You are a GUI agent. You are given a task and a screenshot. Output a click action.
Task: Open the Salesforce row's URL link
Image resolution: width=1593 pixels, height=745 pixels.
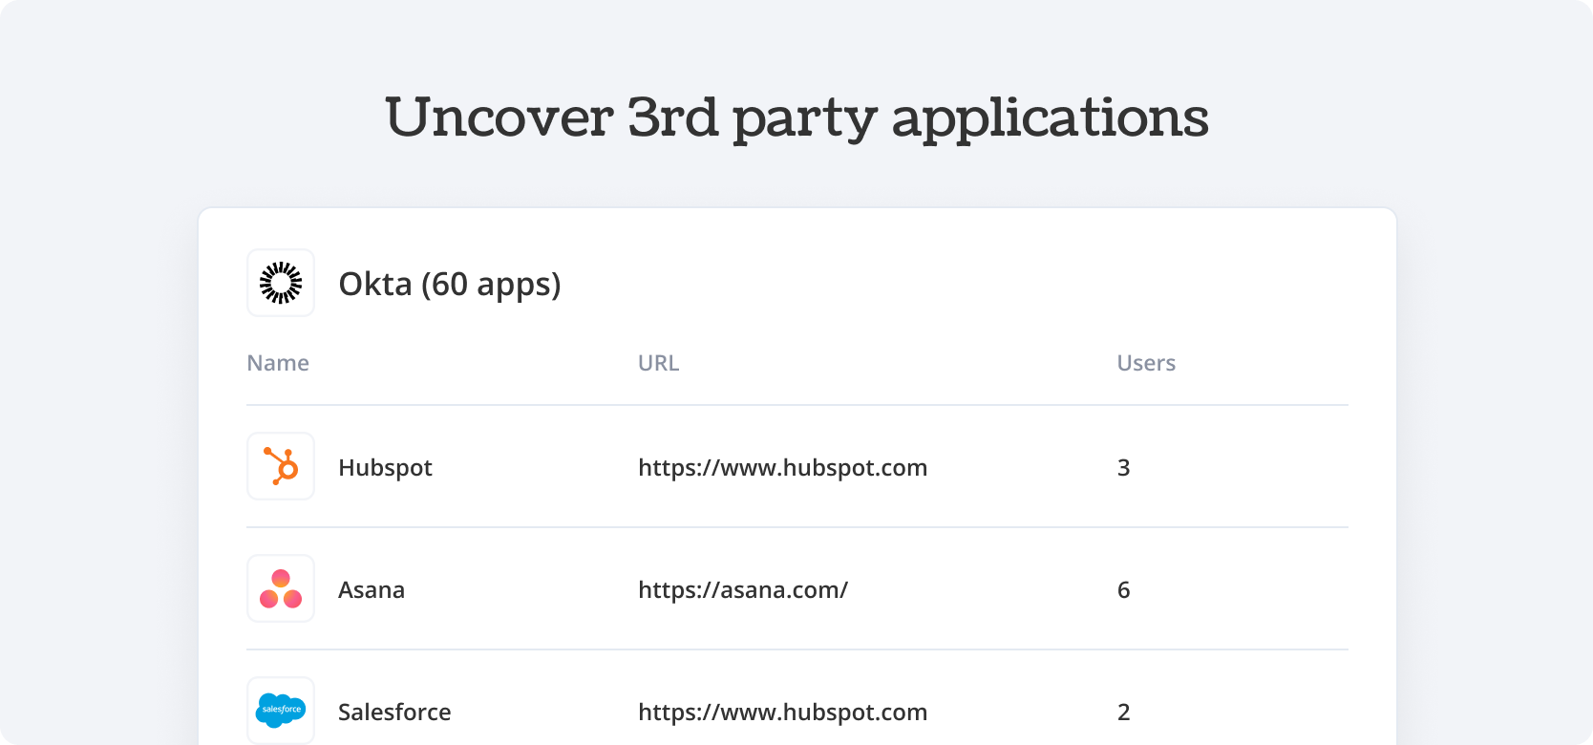tap(783, 712)
